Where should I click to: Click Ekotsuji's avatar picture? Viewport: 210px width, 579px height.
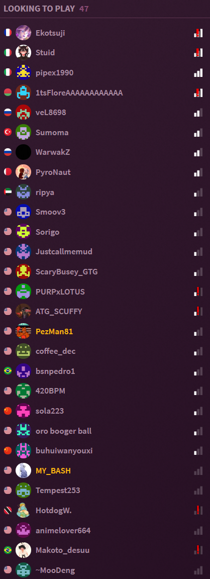[23, 33]
